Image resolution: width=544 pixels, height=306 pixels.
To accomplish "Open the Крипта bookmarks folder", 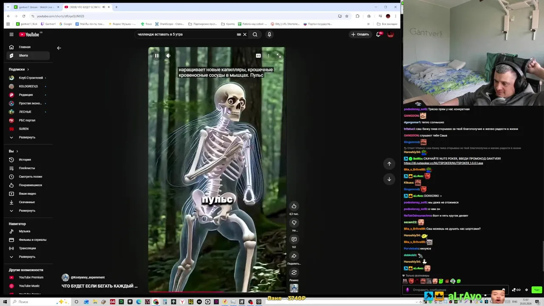I will click(228, 24).
